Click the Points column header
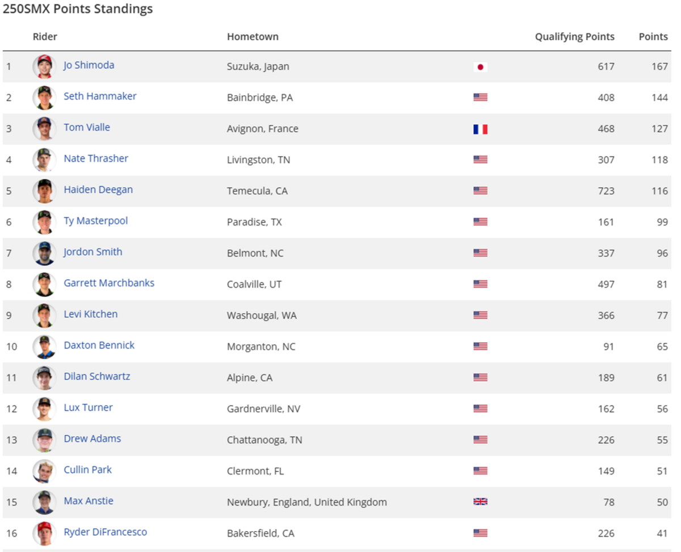Viewport: 681px width, 552px height. pos(653,37)
